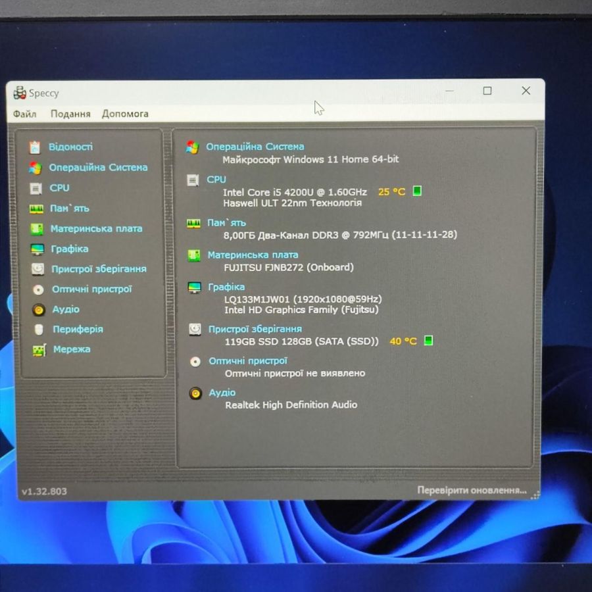Image resolution: width=592 pixels, height=592 pixels.
Task: Open the Файл menu
Action: 24,114
